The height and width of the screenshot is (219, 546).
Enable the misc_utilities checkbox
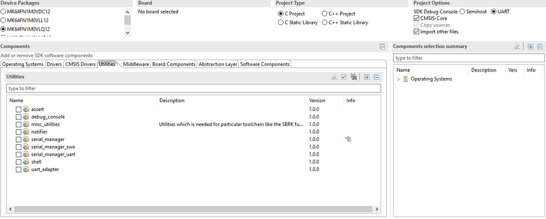[19, 125]
